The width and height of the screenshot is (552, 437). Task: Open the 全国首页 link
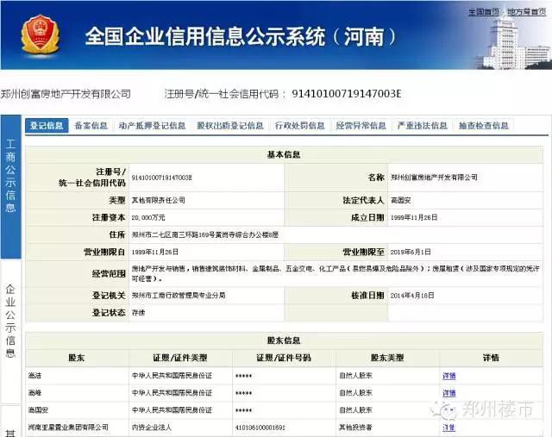point(483,12)
